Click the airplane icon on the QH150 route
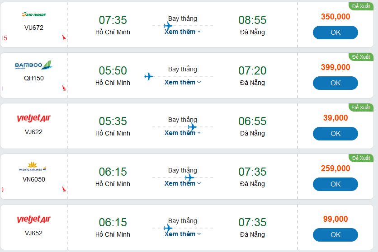This screenshot has width=378, height=252. [x=149, y=76]
